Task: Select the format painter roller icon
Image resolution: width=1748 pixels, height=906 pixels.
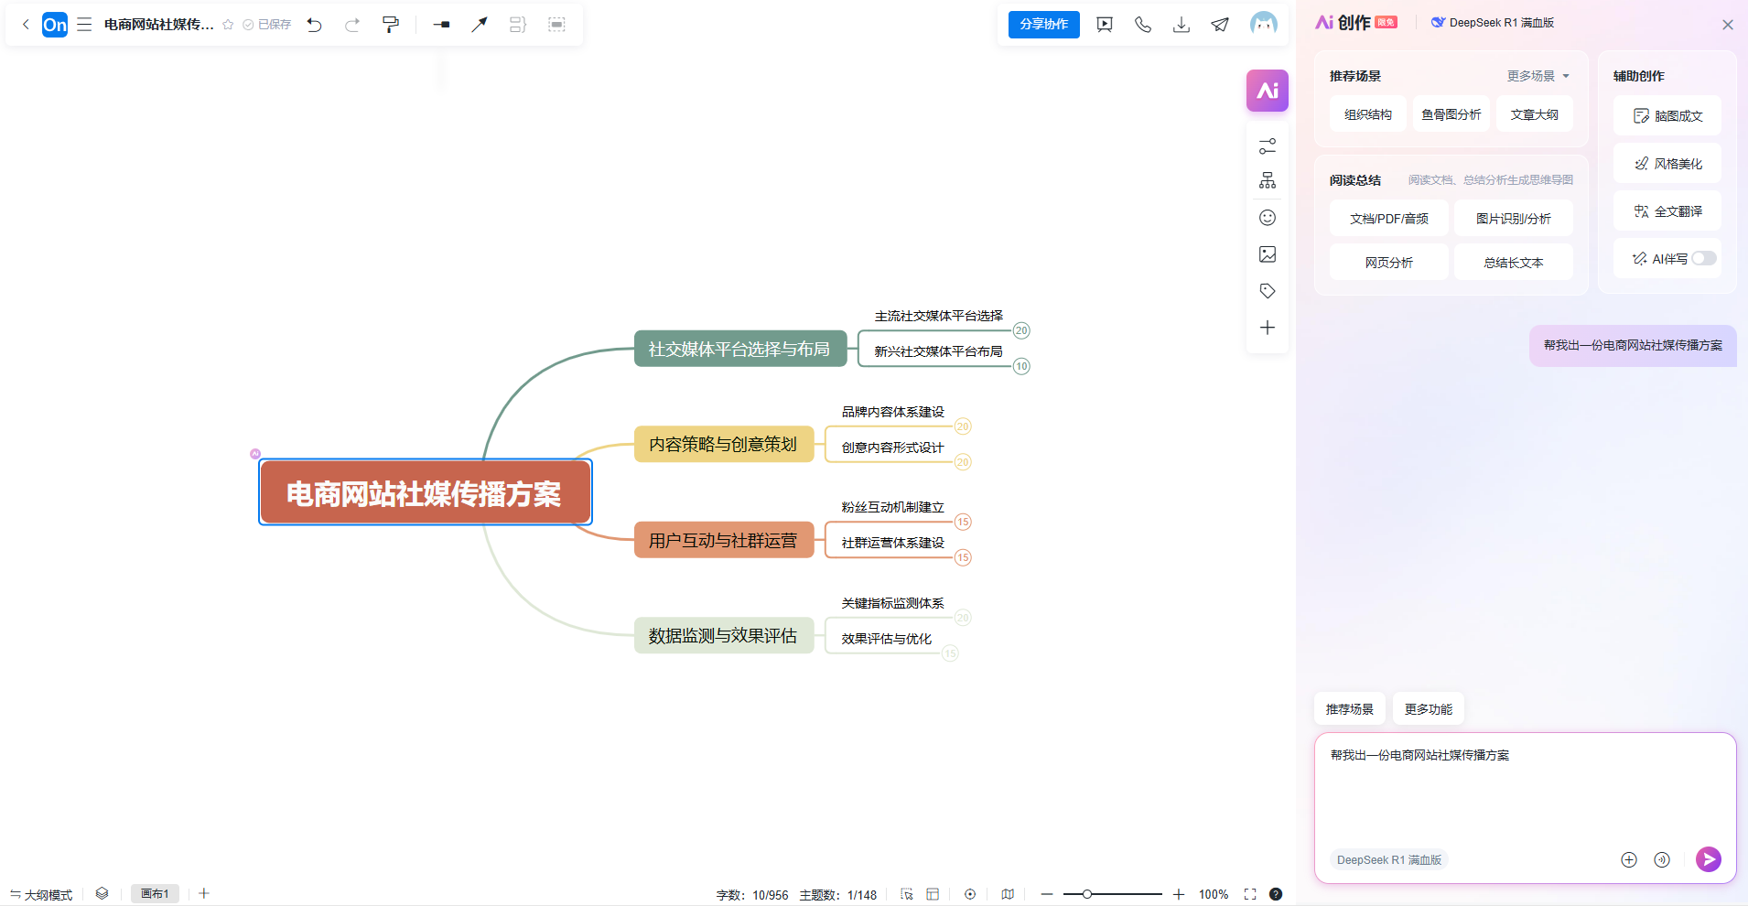Action: (x=391, y=25)
